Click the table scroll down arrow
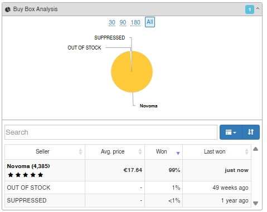Image resolution: width=267 pixels, height=212 pixels. [x=256, y=203]
